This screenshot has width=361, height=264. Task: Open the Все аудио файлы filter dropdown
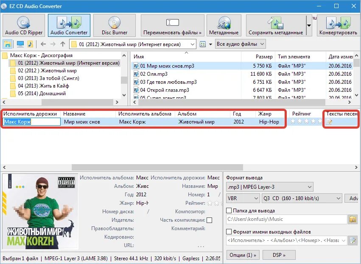click(x=241, y=44)
